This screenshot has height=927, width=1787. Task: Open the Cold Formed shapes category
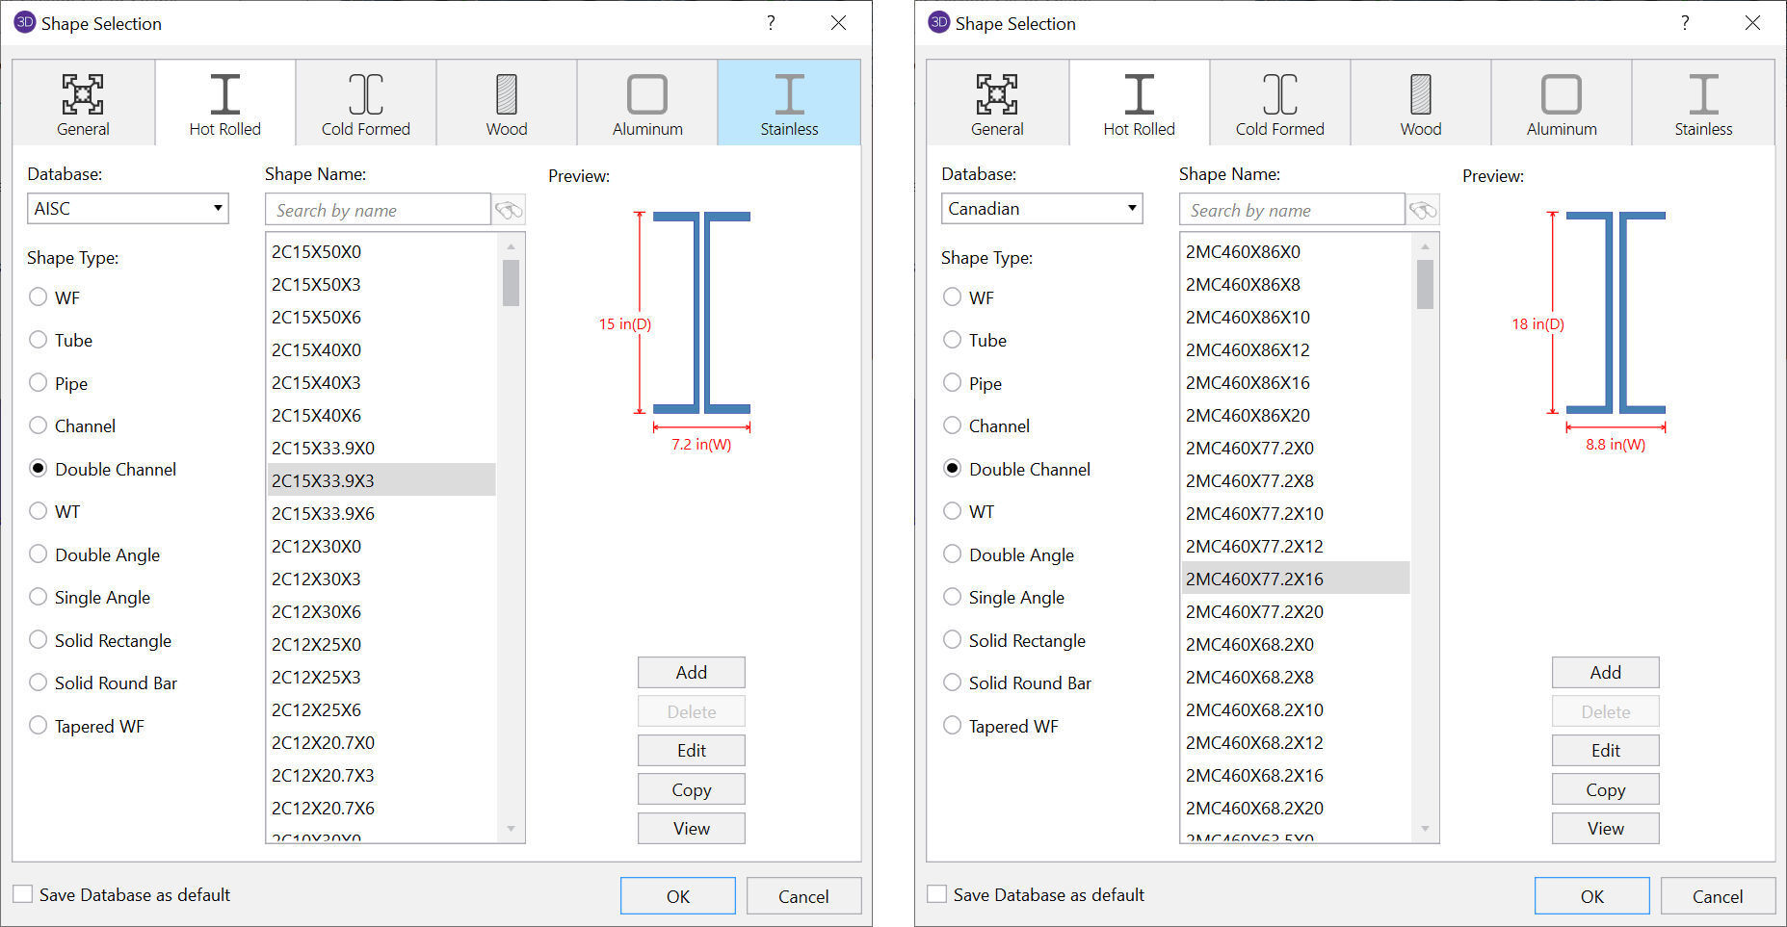click(365, 101)
